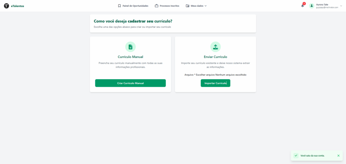The height and width of the screenshot is (164, 346).
Task: Click the eTalentos logo icon
Action: pyautogui.click(x=6, y=6)
